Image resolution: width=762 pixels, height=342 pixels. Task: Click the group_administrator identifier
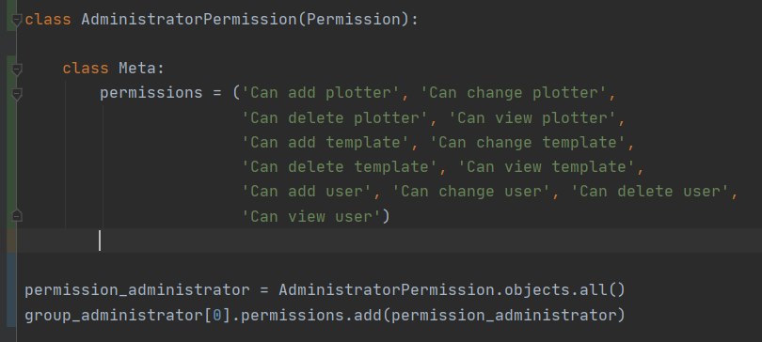114,316
